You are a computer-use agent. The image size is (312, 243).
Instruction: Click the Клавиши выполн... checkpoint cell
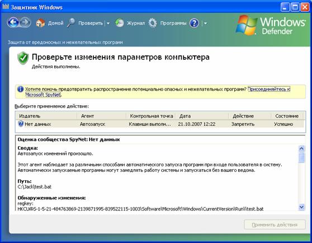point(150,124)
